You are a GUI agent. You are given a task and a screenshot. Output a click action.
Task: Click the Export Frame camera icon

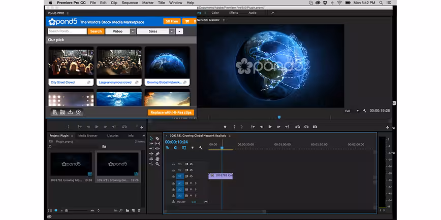coord(315,127)
